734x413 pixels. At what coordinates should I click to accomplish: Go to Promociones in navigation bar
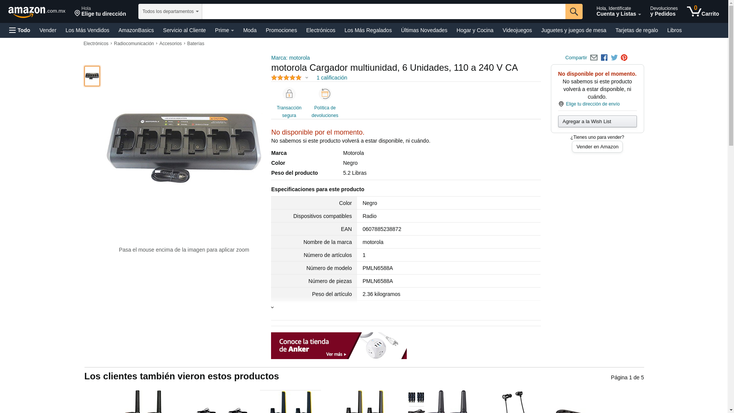click(x=281, y=30)
